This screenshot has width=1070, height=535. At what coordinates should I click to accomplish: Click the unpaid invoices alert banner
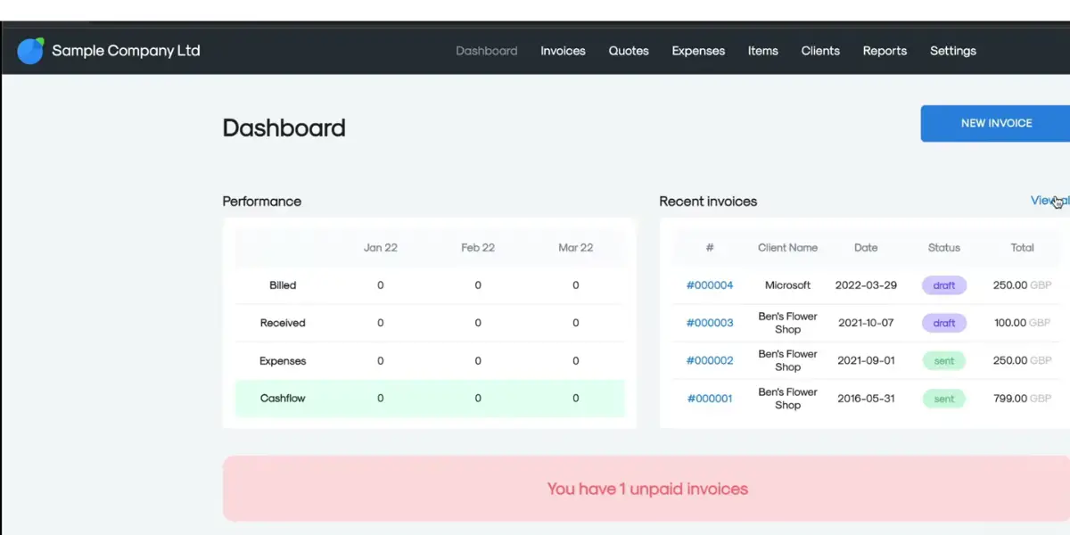click(x=646, y=489)
